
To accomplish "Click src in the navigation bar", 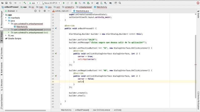I will 33,7.
